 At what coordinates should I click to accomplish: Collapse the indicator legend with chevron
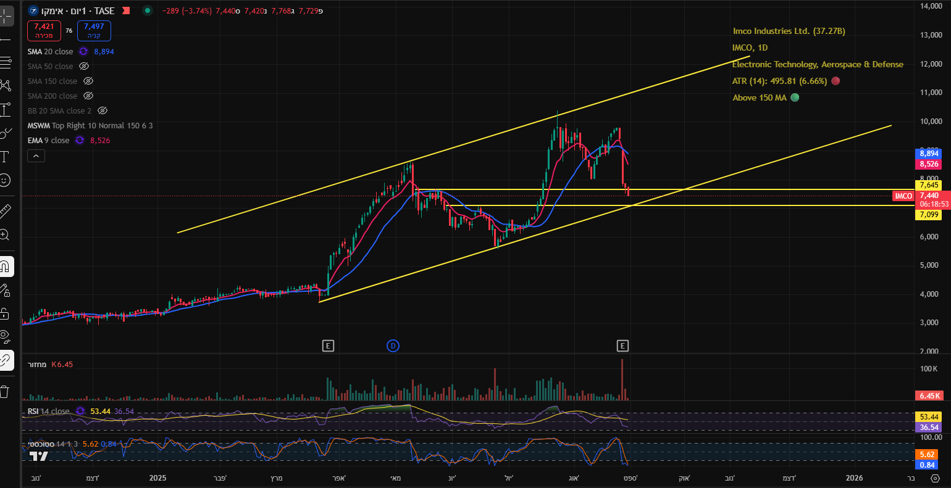[36, 156]
